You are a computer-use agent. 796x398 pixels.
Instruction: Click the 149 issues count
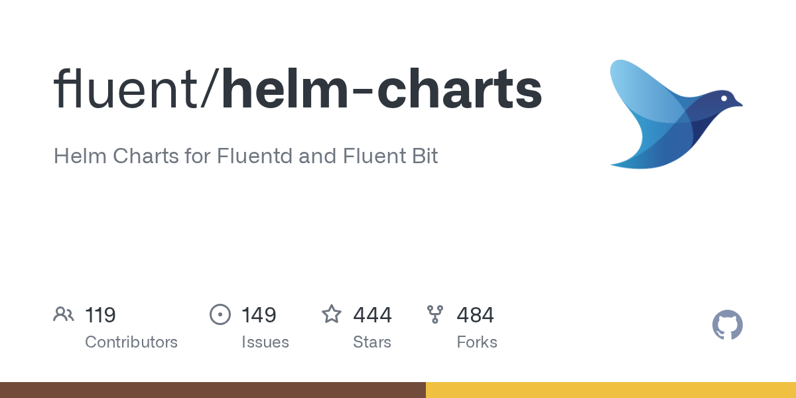point(259,314)
